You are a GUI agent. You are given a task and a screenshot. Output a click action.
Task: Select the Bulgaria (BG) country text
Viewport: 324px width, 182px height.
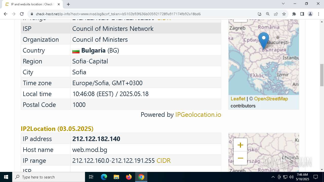(x=100, y=50)
